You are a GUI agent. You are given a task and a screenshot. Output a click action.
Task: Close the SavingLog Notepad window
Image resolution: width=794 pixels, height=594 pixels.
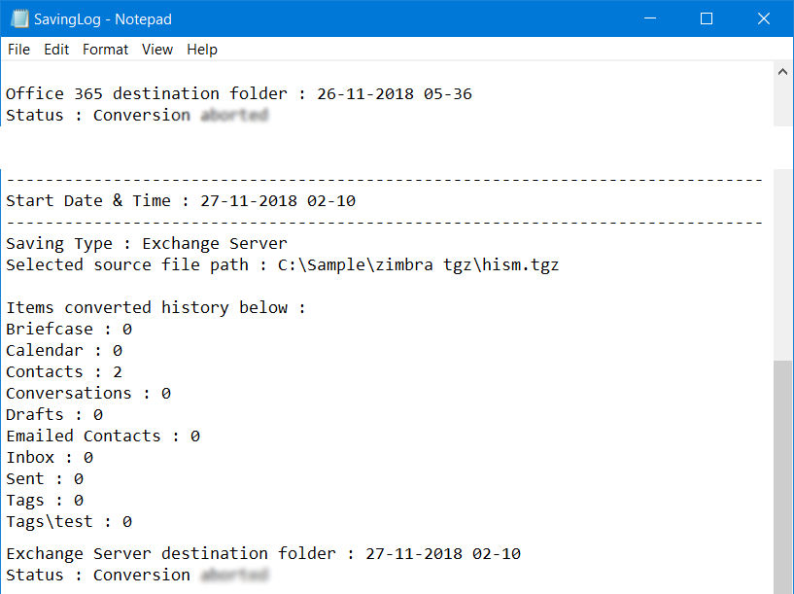764,18
